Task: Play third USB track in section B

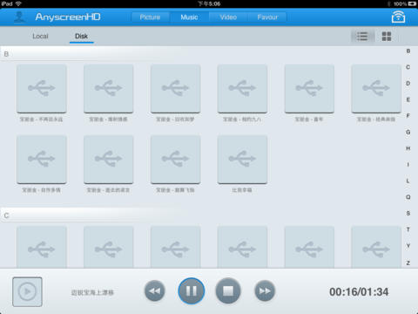Action: click(x=175, y=88)
